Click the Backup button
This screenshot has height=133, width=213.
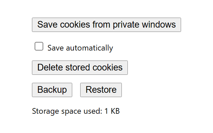(52, 90)
